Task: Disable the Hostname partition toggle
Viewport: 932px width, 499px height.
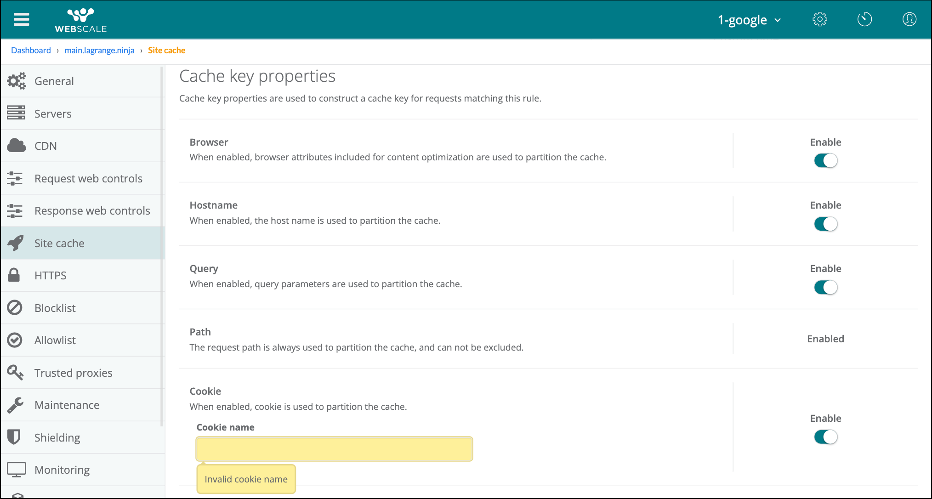Action: [825, 224]
